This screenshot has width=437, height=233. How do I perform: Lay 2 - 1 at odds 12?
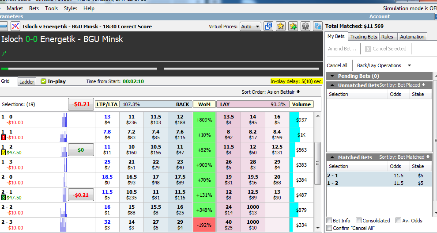[229, 195]
